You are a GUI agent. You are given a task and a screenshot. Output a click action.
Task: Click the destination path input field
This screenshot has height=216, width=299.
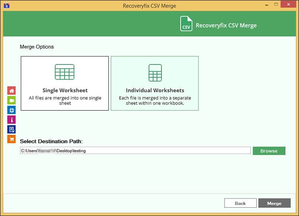click(135, 150)
